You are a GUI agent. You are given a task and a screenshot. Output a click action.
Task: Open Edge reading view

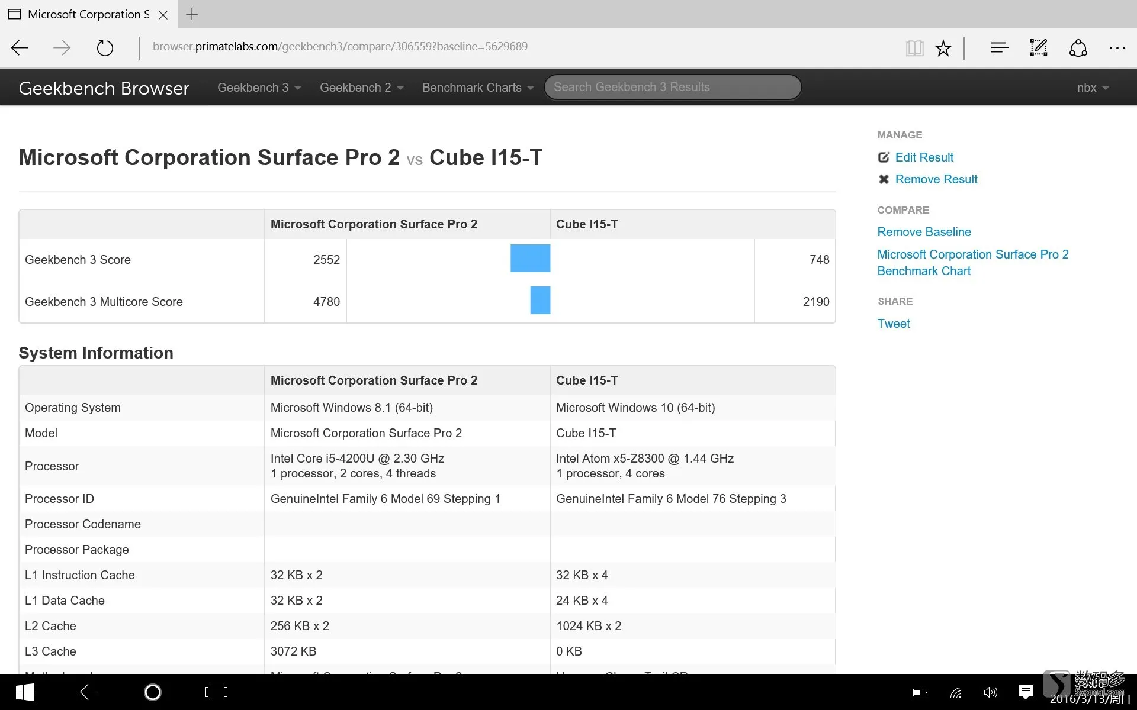pyautogui.click(x=914, y=48)
